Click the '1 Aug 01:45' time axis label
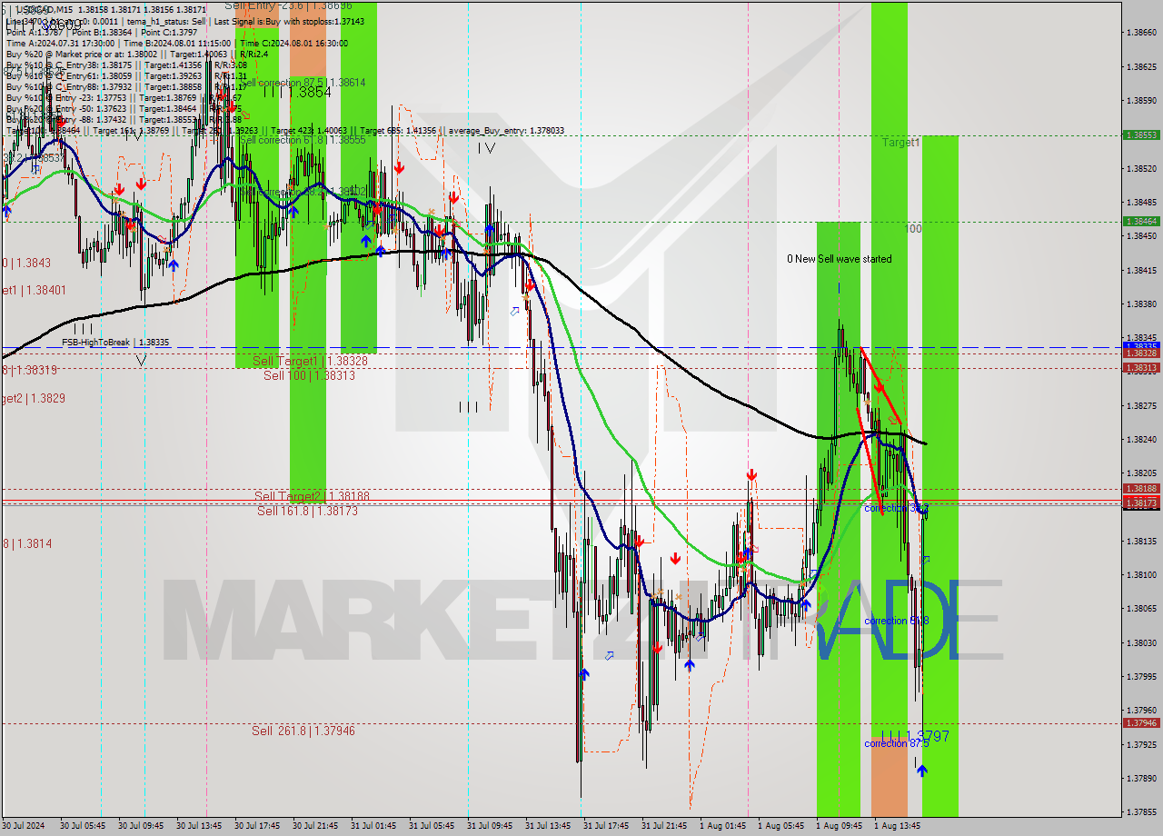 click(722, 826)
